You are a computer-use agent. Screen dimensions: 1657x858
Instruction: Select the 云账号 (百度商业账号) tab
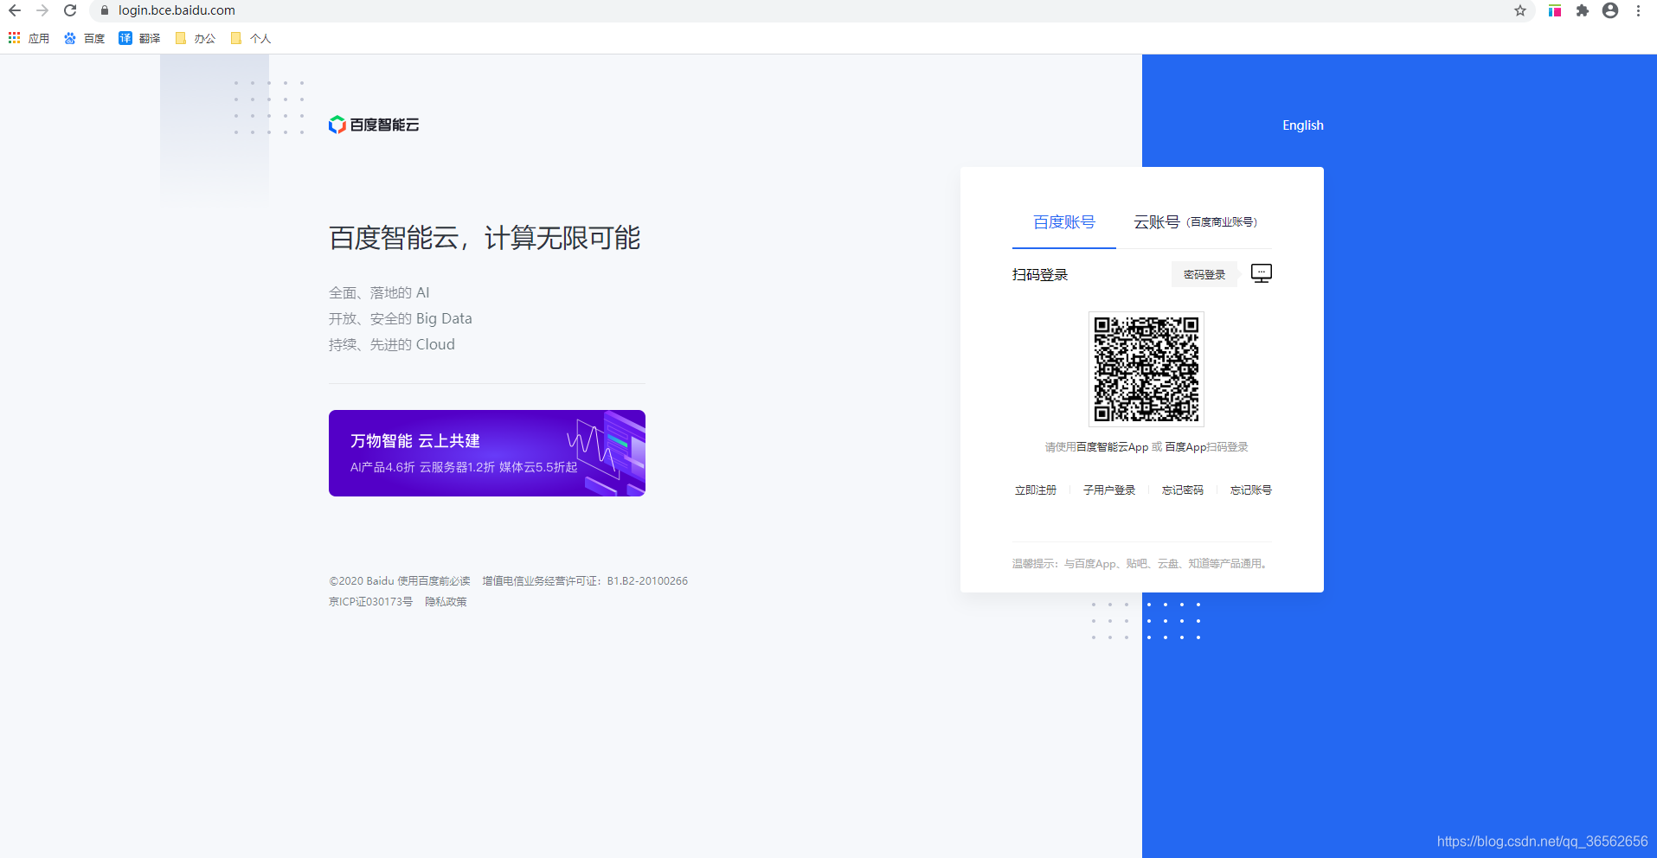coord(1195,222)
